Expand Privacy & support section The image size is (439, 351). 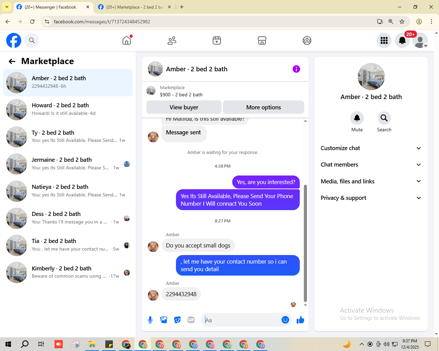point(371,198)
